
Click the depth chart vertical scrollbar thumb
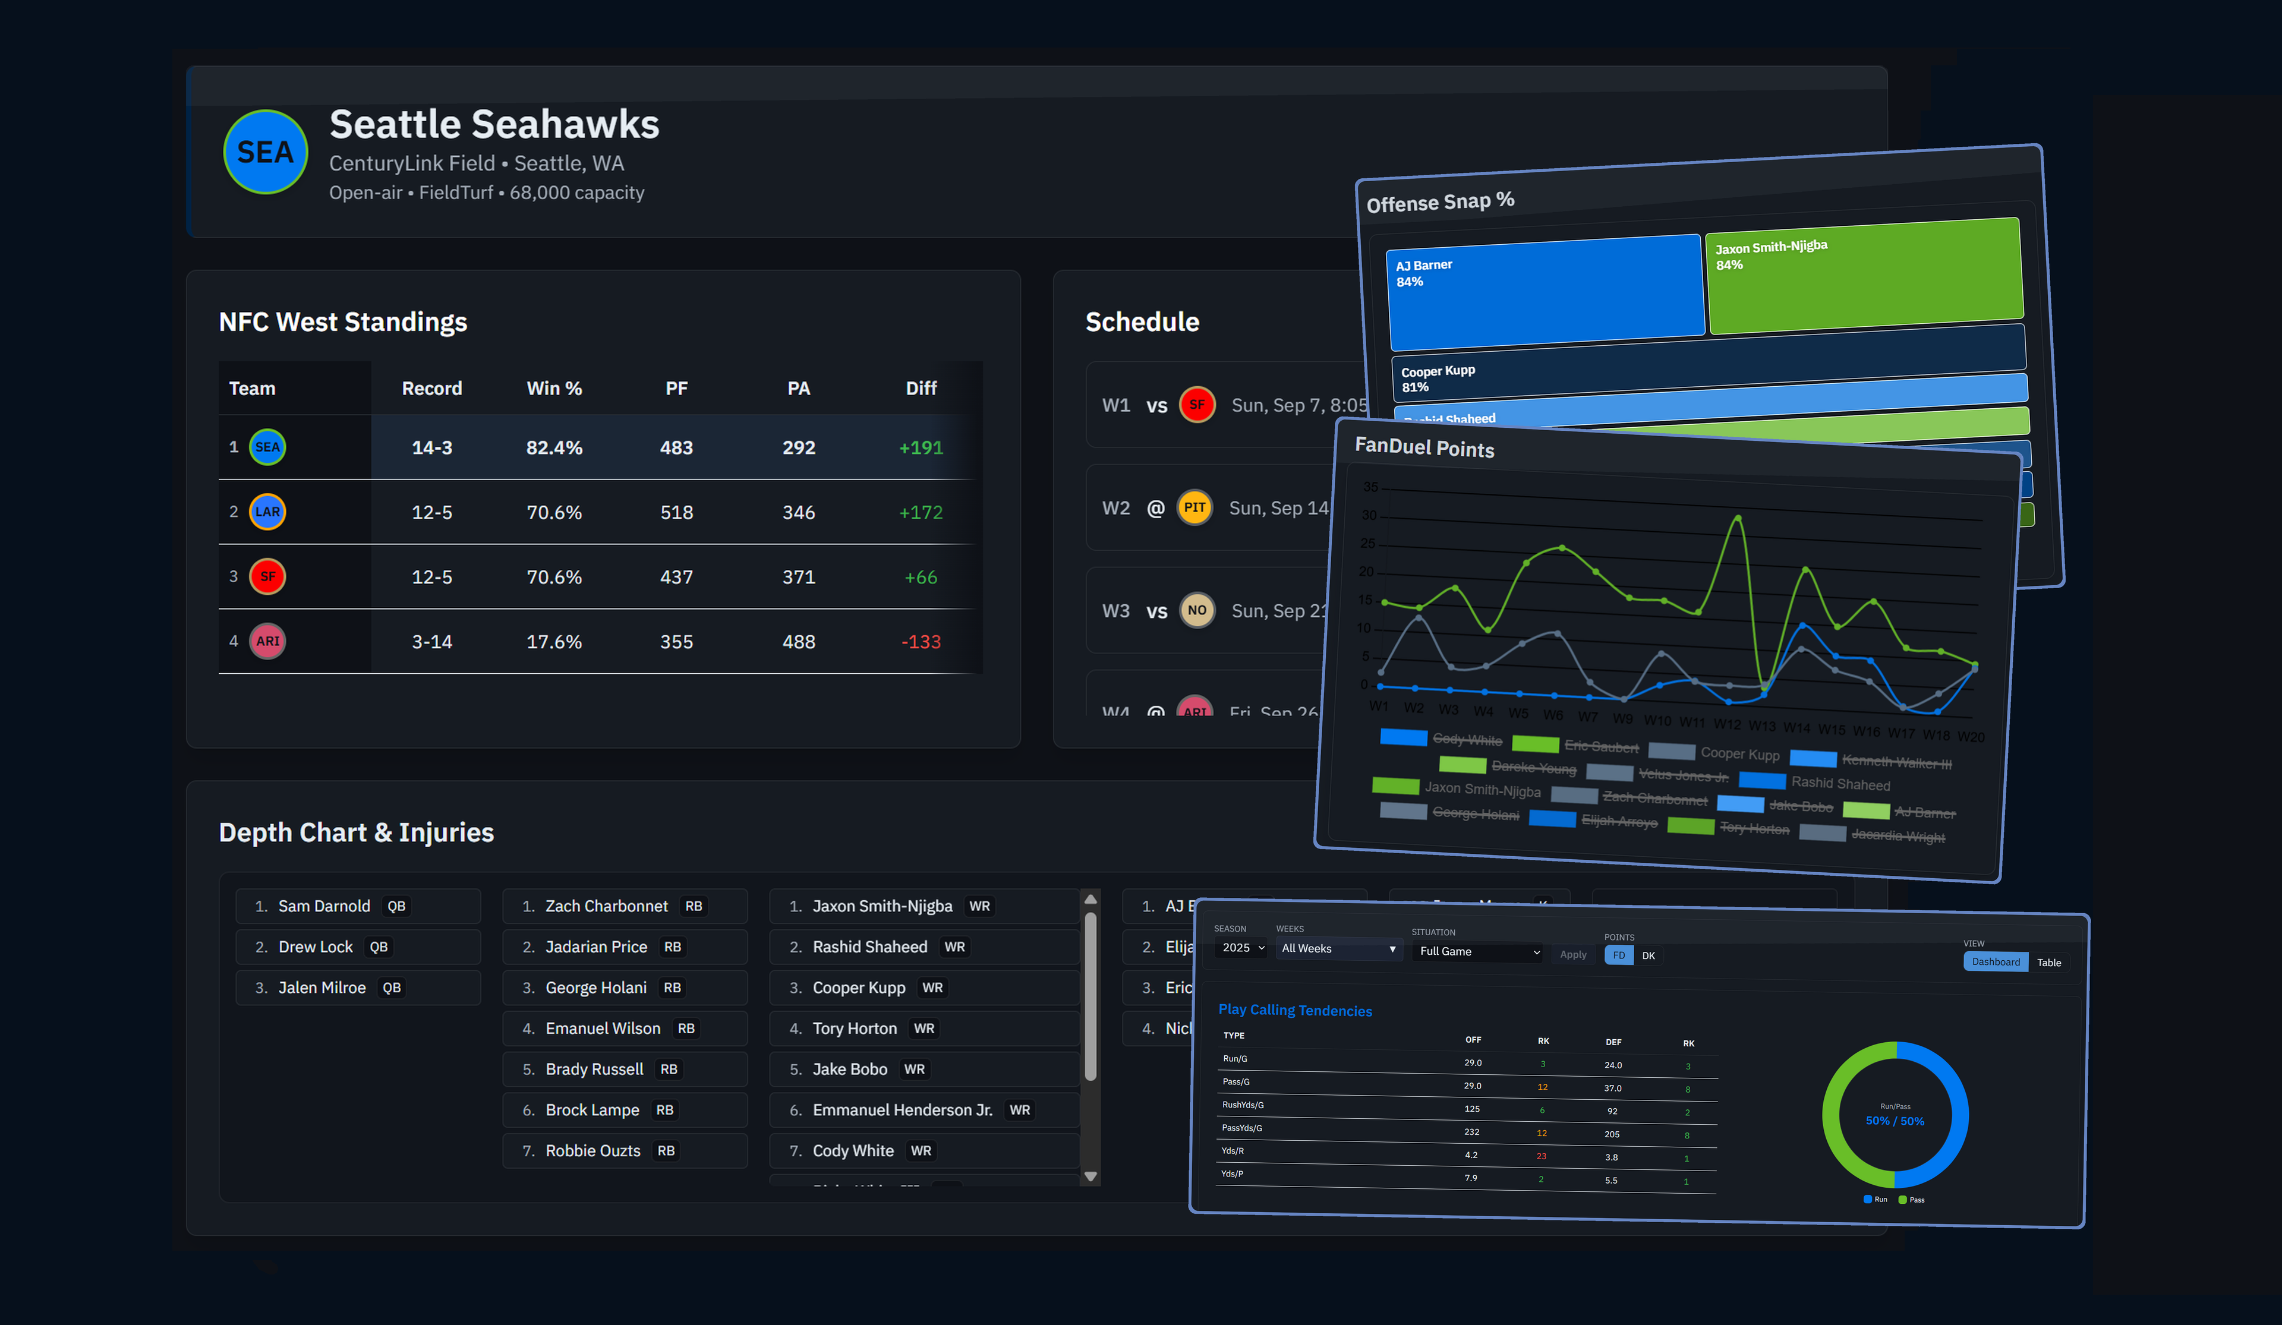(1090, 996)
